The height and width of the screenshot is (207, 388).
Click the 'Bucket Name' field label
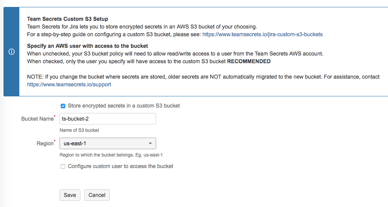click(37, 119)
